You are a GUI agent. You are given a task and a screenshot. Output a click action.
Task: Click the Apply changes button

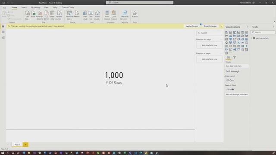point(192,26)
